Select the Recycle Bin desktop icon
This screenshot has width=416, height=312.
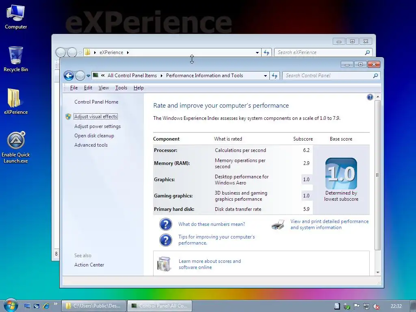[16, 59]
